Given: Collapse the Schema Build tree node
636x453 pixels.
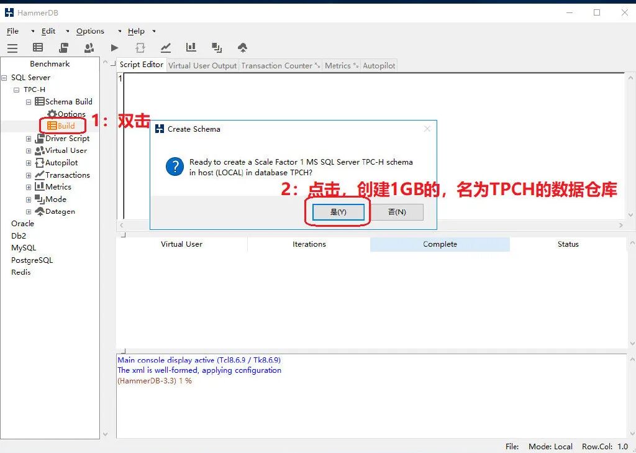Looking at the screenshot, I should click(x=29, y=102).
